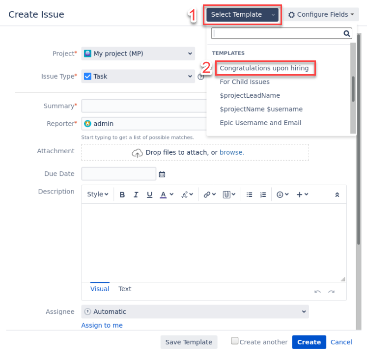Insert a numbered list in Description
This screenshot has width=367, height=359.
(x=263, y=194)
